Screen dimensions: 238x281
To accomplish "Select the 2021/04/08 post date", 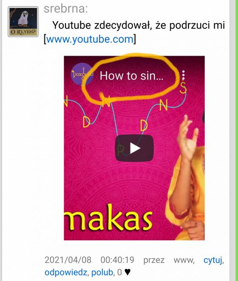I will (x=68, y=260).
